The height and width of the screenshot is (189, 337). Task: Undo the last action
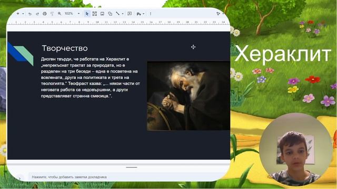point(30,14)
